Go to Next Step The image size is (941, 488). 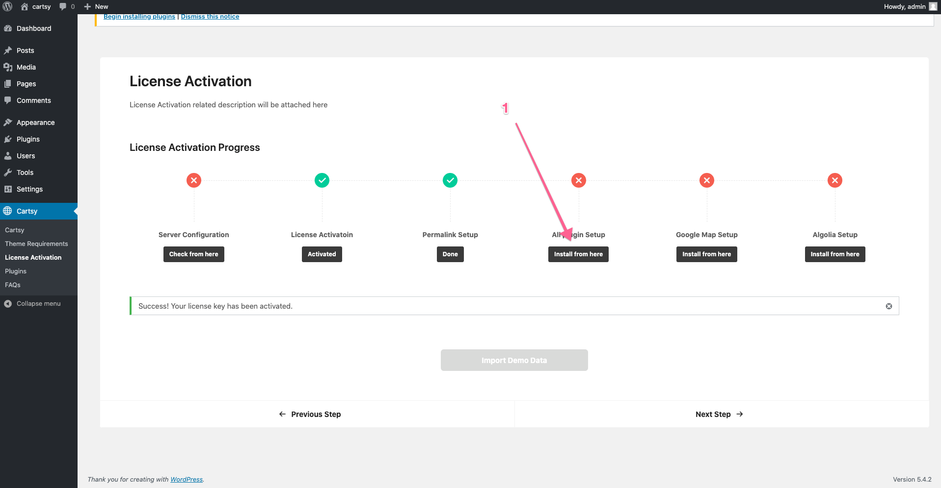point(719,414)
